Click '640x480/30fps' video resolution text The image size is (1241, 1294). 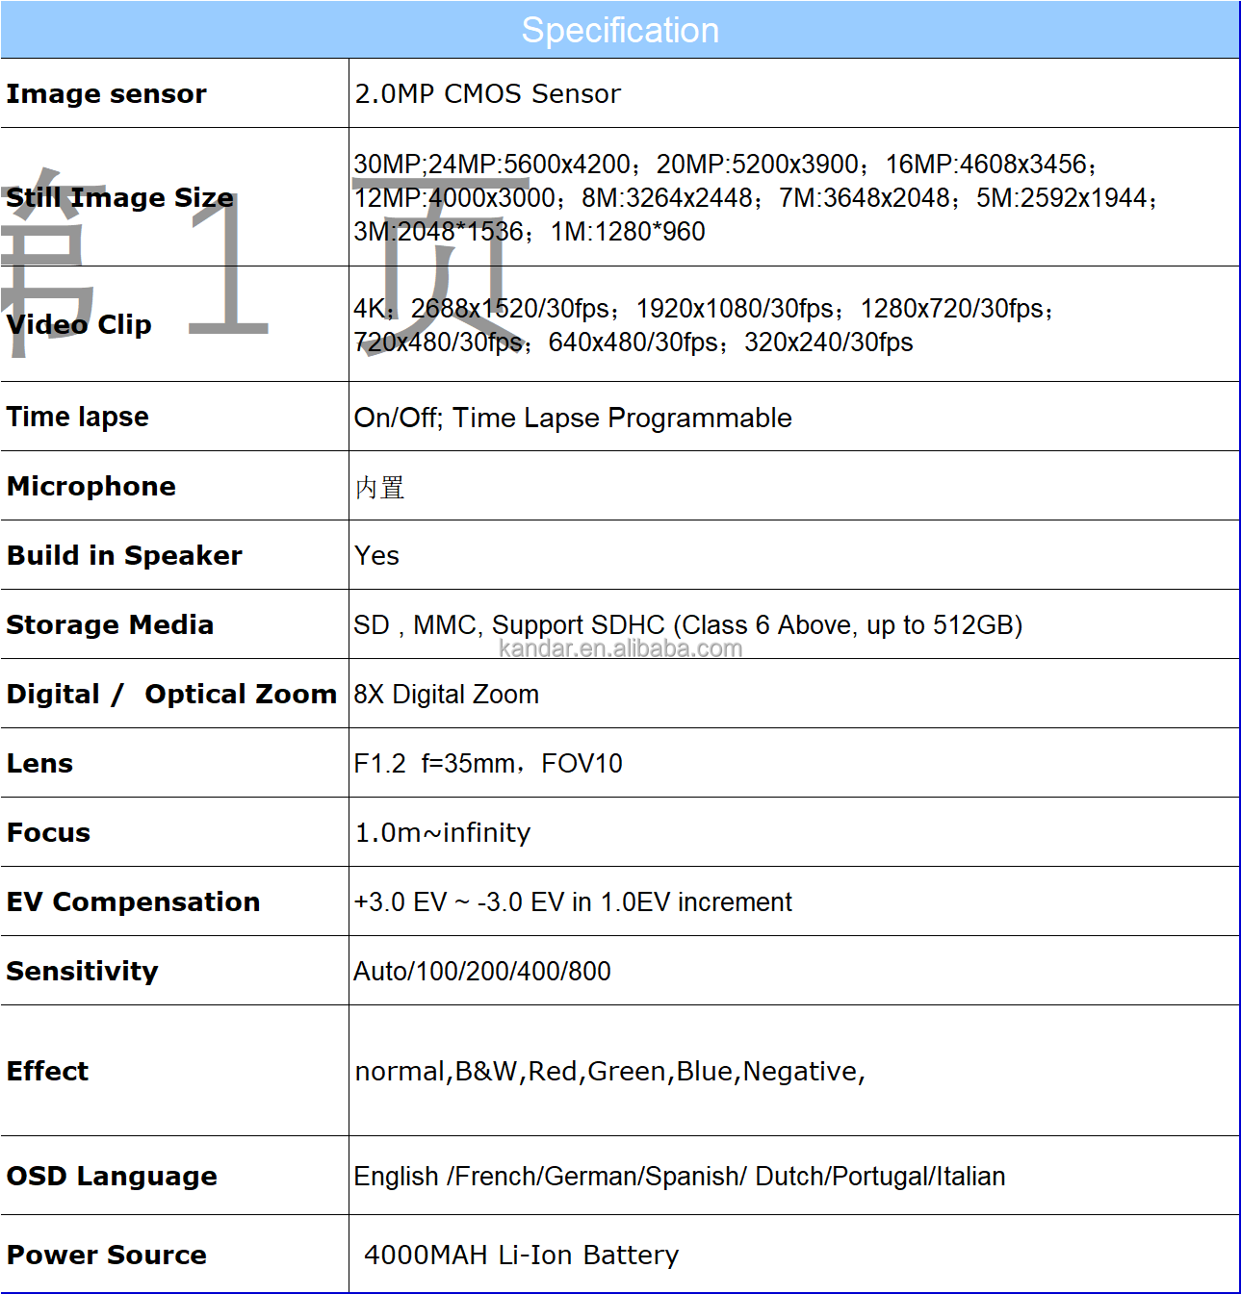[x=633, y=342]
